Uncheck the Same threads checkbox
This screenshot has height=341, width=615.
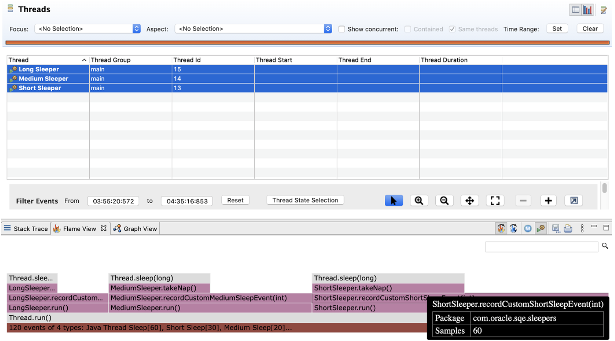click(x=452, y=29)
